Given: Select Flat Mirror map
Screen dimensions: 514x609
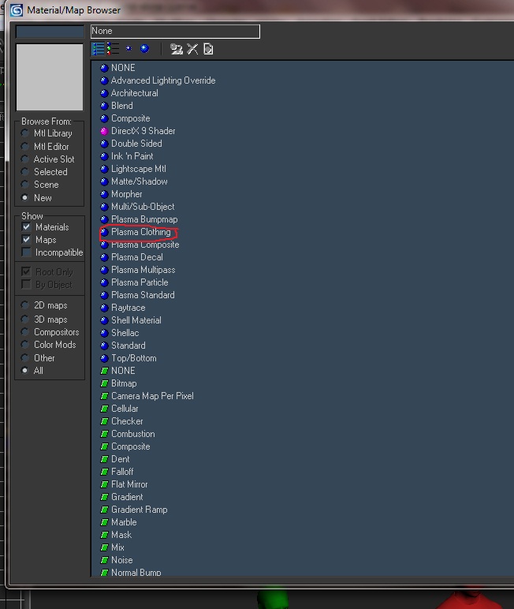Looking at the screenshot, I should (x=129, y=484).
